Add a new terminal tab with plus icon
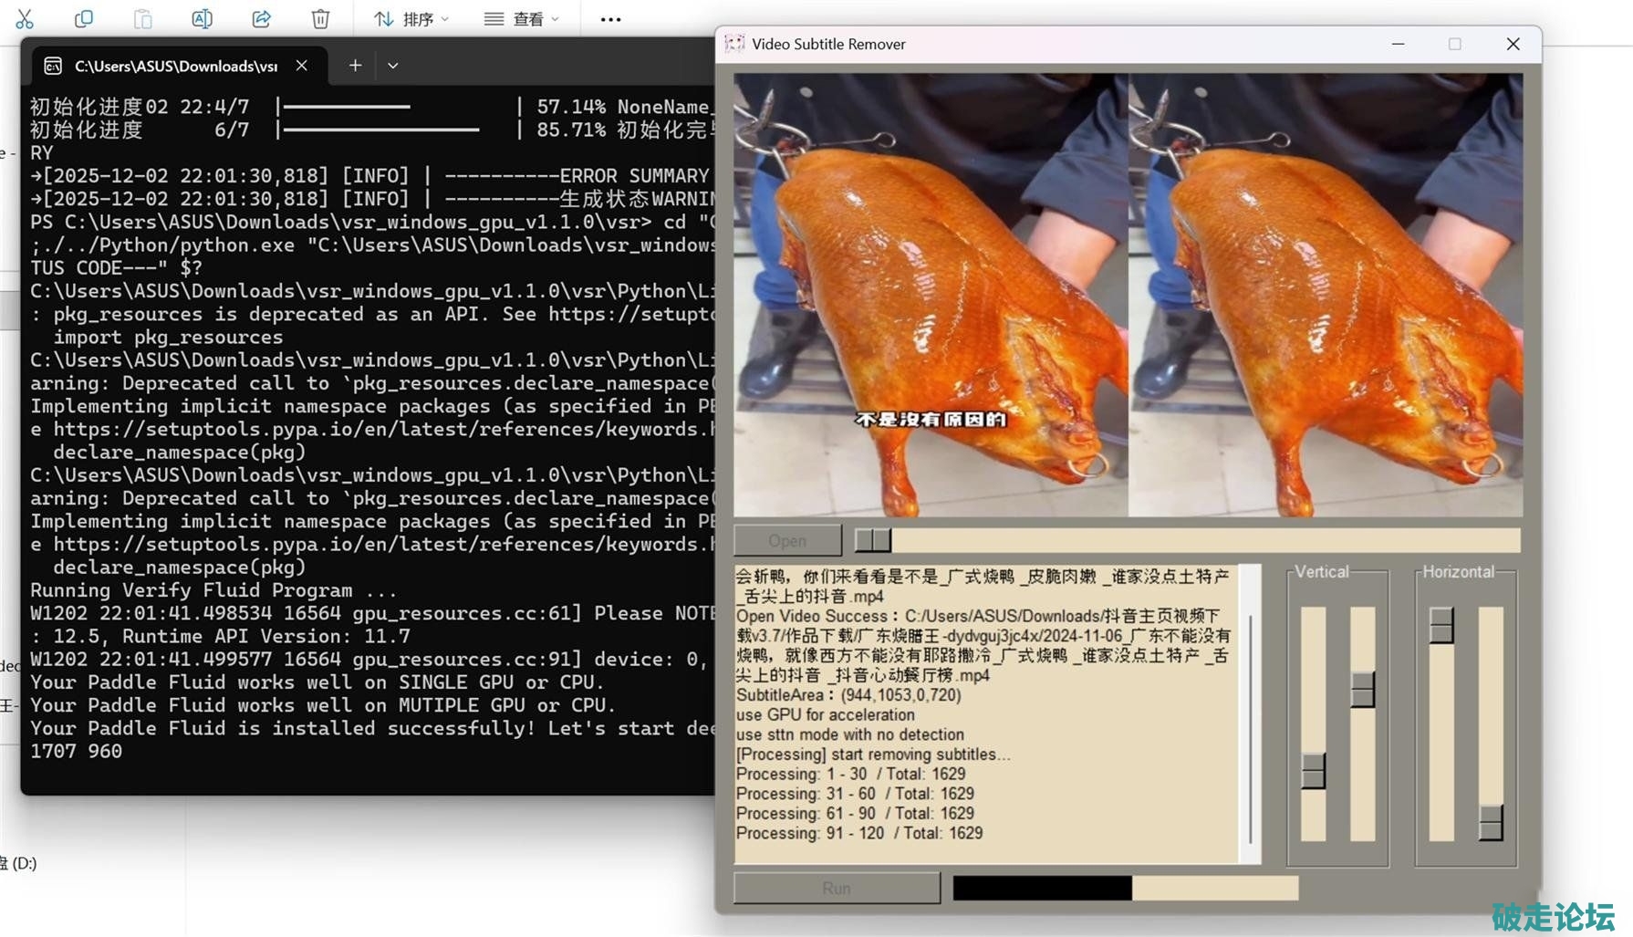 (355, 66)
